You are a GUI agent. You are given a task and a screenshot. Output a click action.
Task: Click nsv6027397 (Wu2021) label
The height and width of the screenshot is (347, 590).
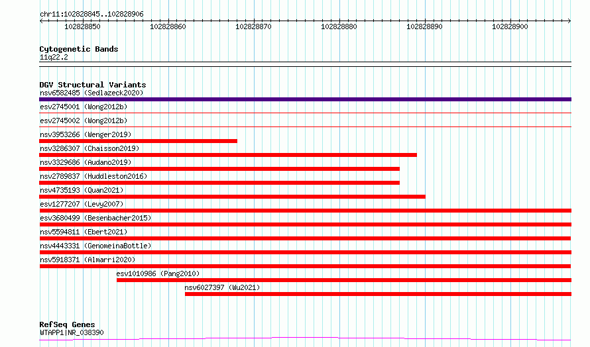[222, 287]
